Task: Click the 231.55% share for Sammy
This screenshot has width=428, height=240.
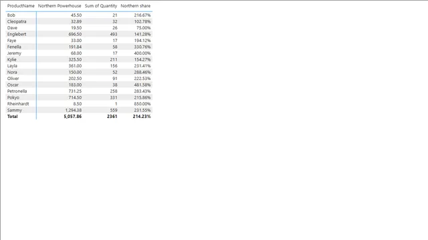Action: 142,110
